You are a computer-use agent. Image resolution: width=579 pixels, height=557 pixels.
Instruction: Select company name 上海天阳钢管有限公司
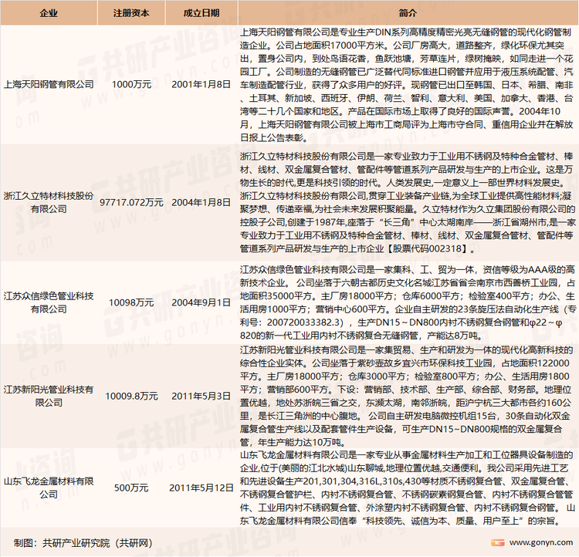click(49, 85)
